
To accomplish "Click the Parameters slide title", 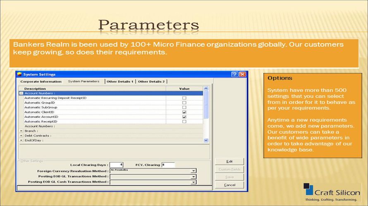I will tap(148, 25).
